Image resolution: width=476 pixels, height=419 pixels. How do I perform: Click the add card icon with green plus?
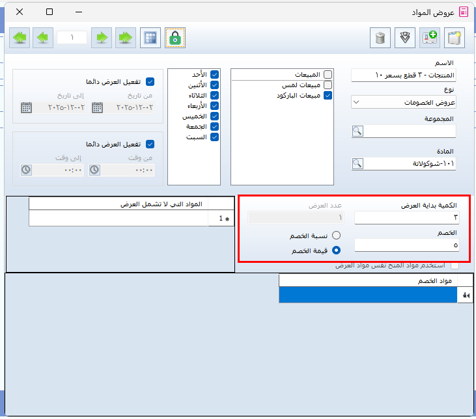pos(430,38)
